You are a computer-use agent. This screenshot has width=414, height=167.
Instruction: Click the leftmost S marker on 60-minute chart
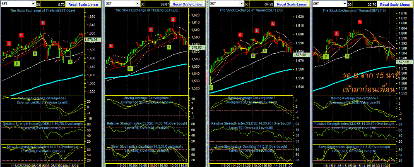coord(111,46)
